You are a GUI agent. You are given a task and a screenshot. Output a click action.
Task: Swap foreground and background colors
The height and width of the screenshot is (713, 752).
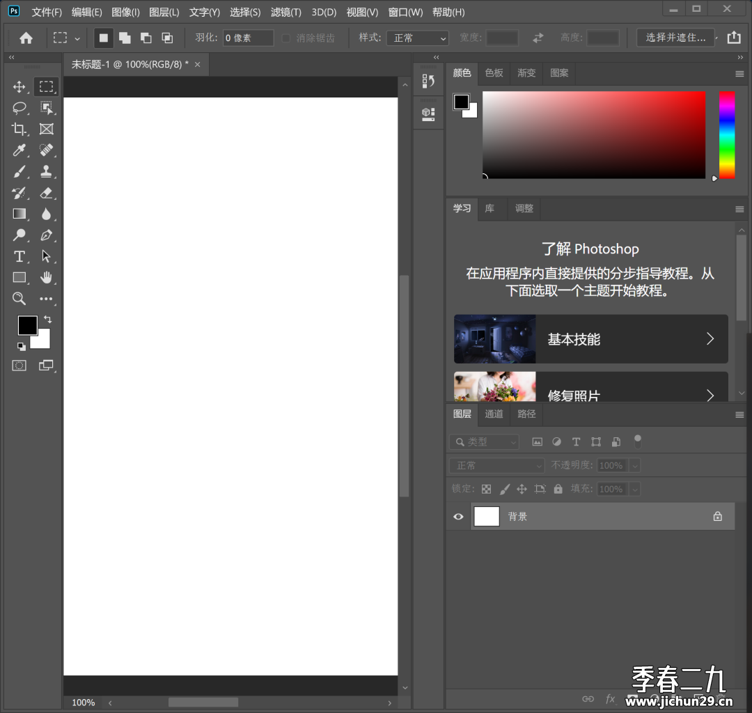48,319
